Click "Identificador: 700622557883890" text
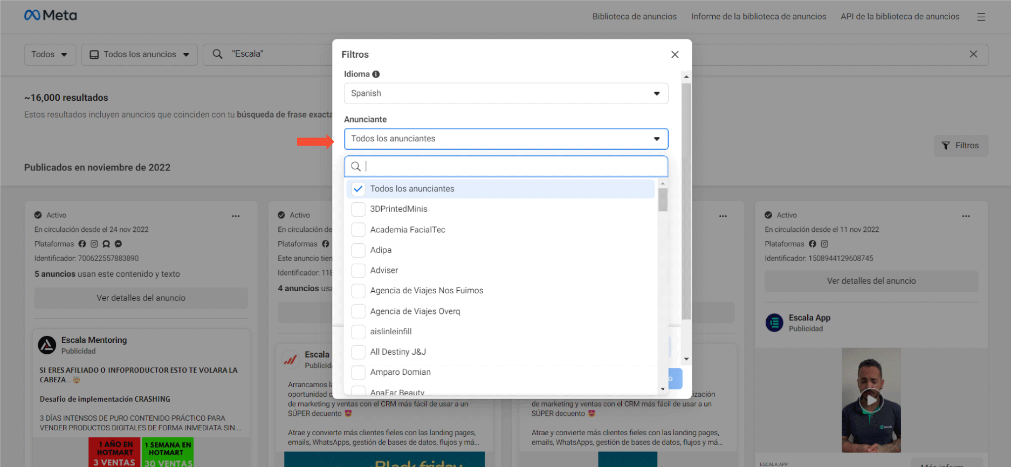 tap(86, 258)
